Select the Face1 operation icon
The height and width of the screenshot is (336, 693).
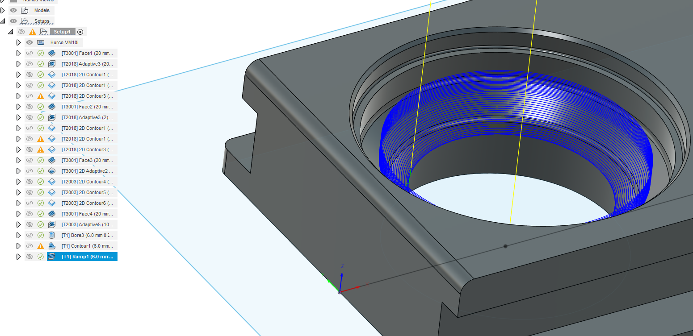pyautogui.click(x=51, y=53)
